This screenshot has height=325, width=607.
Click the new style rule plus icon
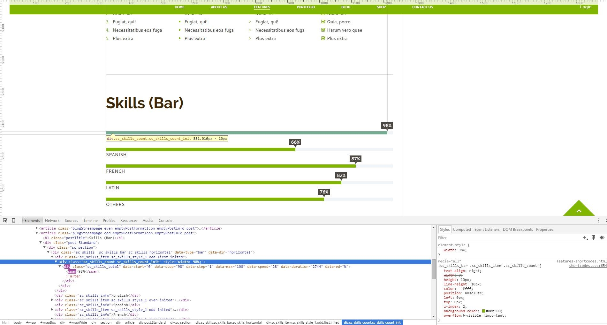pos(585,238)
